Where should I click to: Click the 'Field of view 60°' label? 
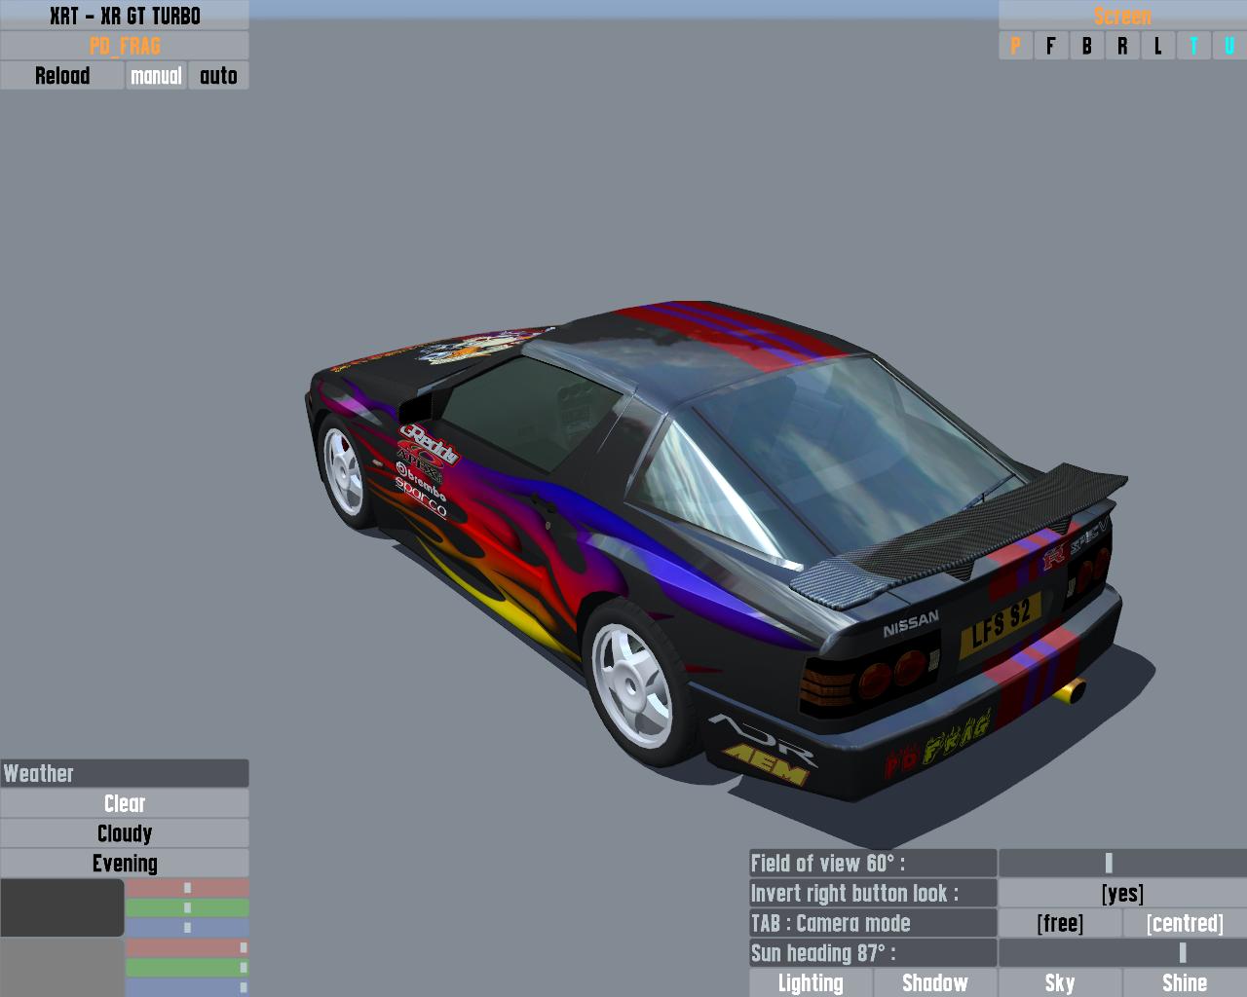point(873,863)
